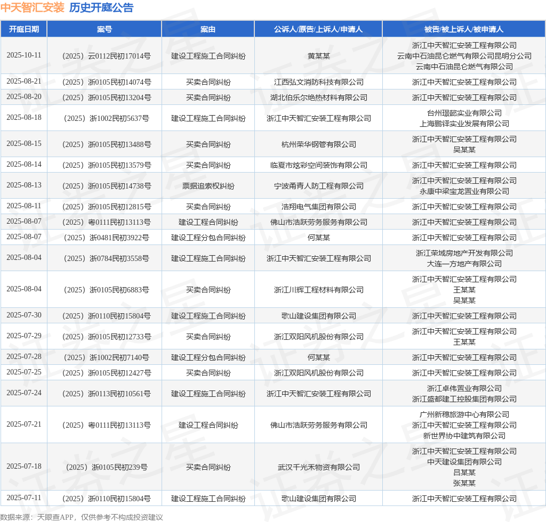Select date cell 2025-07-21
Screen dimensions: 546x522
coord(23,424)
